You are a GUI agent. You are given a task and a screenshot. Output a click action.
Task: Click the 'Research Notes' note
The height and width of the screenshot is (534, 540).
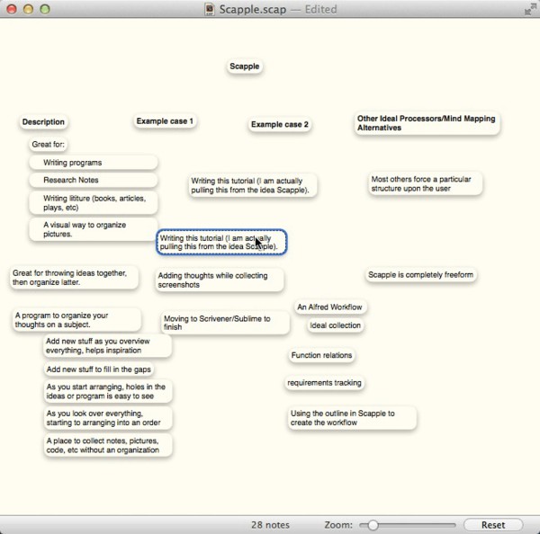pyautogui.click(x=94, y=180)
